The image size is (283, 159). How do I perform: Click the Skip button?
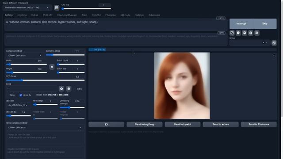(x=265, y=23)
